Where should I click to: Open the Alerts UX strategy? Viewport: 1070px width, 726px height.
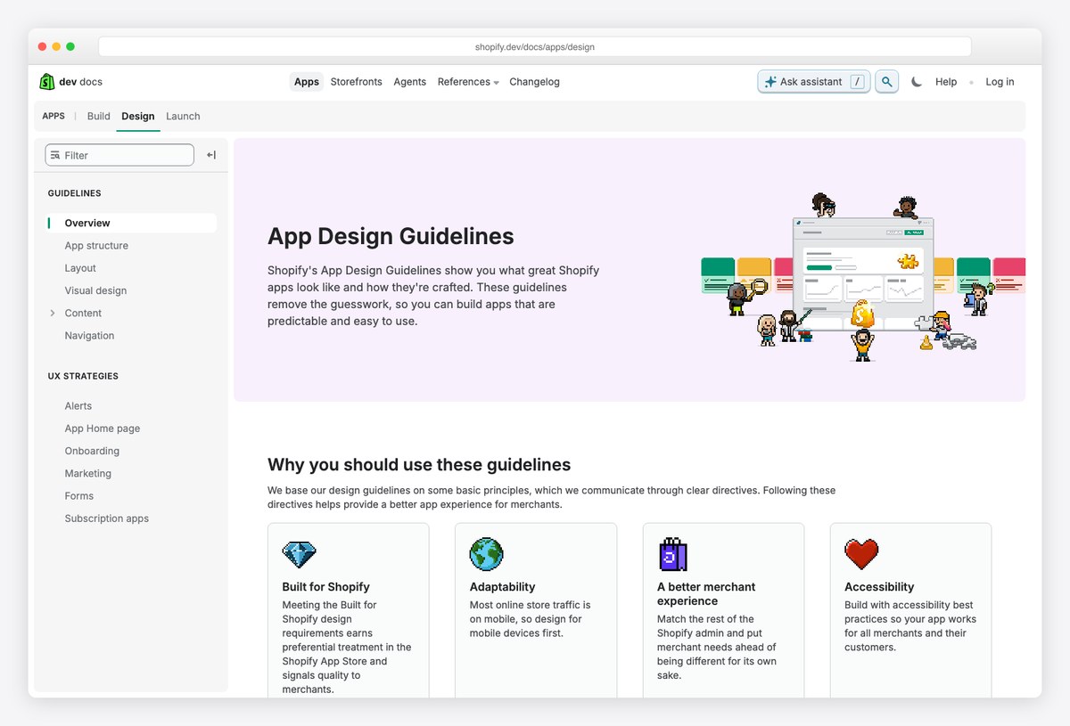point(78,406)
